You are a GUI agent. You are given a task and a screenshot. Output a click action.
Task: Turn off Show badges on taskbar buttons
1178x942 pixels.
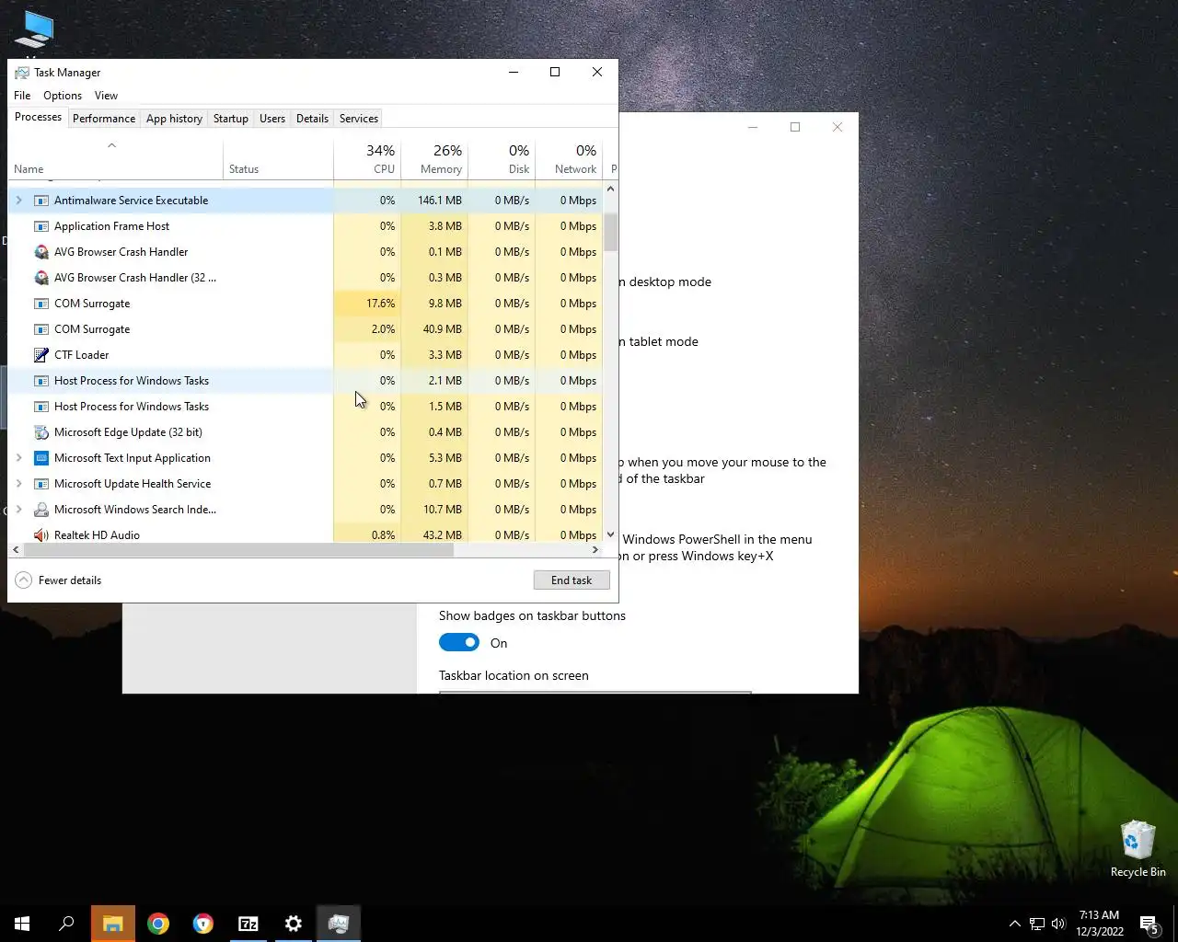(459, 642)
